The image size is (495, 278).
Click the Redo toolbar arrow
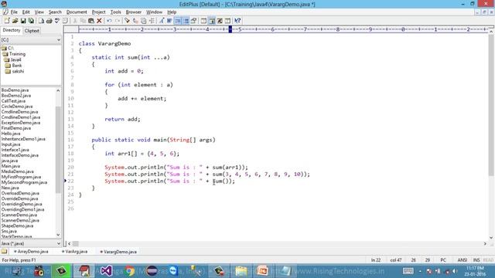(118, 21)
